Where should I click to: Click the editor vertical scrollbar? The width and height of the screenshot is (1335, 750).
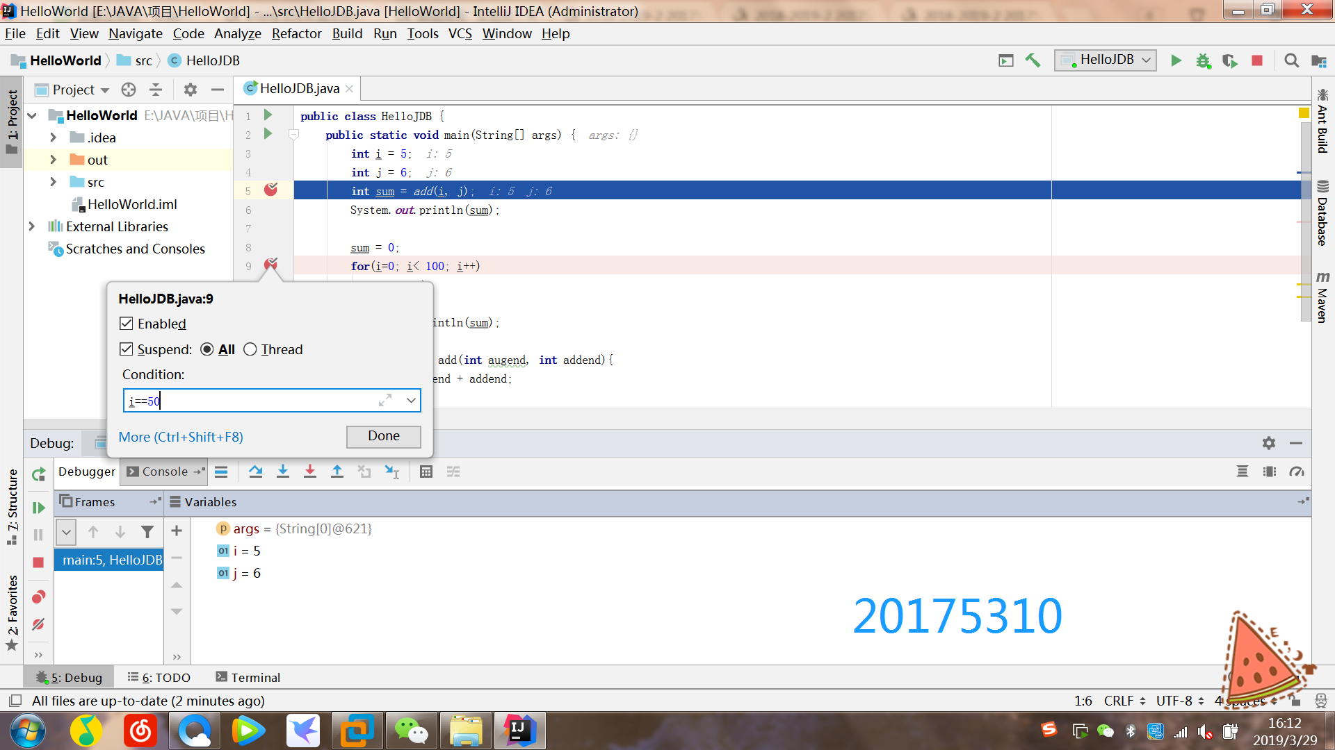click(x=1305, y=222)
